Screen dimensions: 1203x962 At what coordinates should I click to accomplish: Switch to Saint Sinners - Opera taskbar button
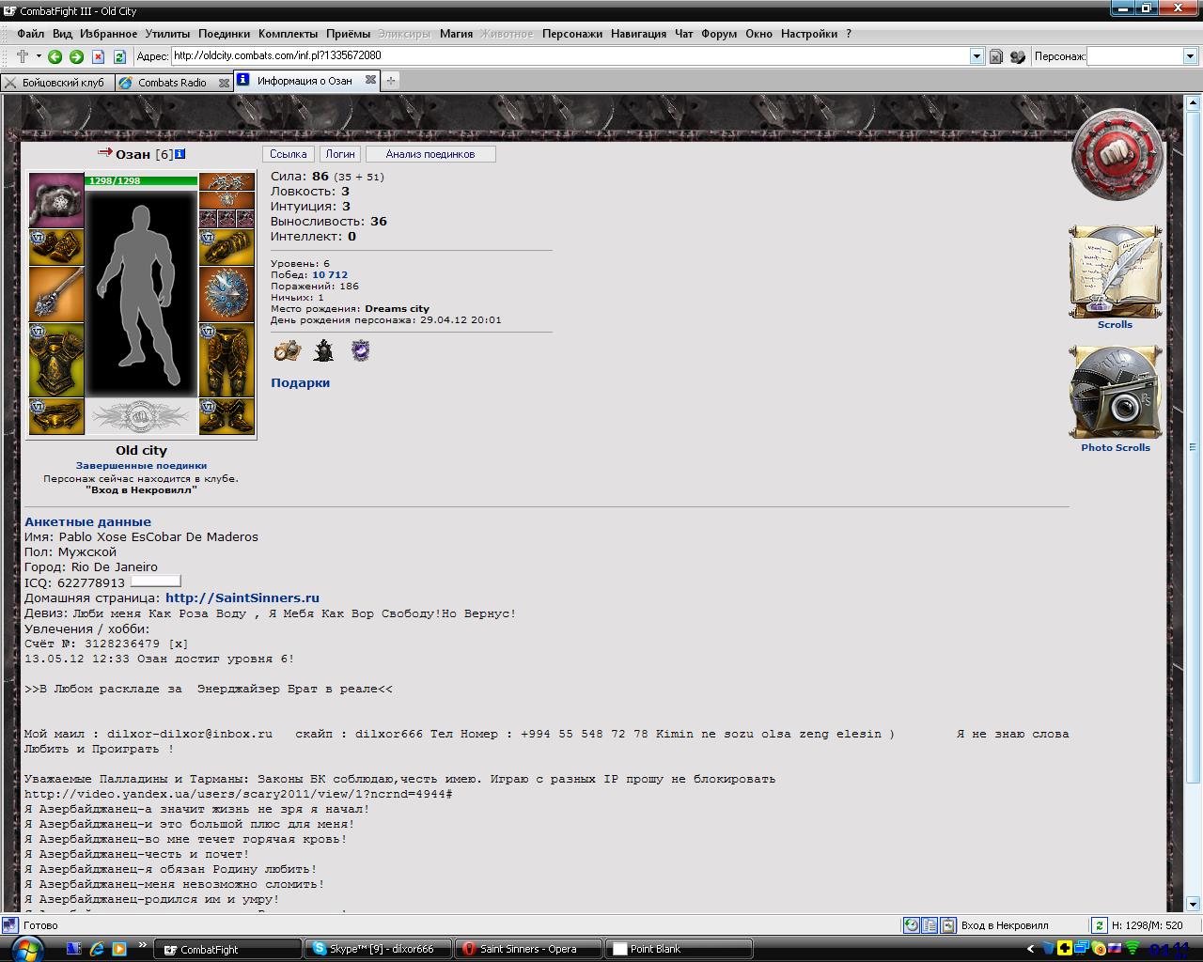pyautogui.click(x=528, y=950)
